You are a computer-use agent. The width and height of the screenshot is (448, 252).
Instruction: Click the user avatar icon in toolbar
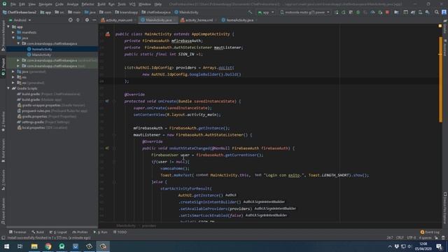coord(444,13)
